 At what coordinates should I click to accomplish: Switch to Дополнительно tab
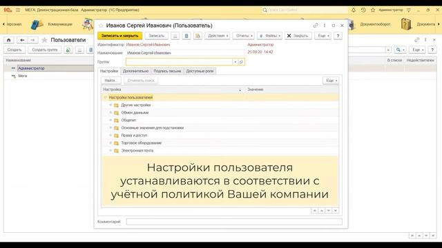(x=135, y=71)
